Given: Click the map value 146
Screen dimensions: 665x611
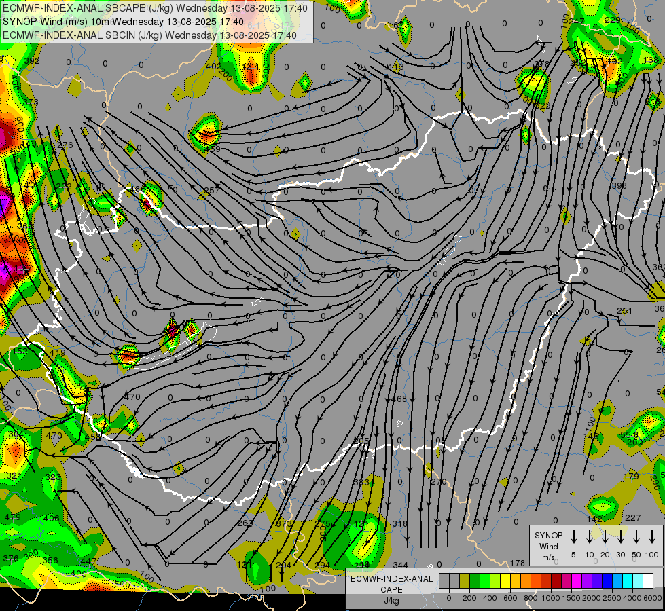Looking at the screenshot, I should [591, 436].
